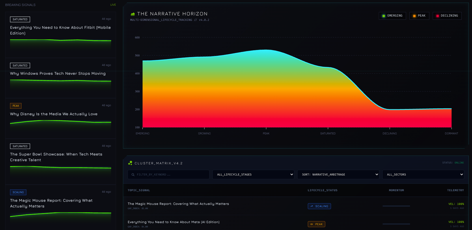Click the SATURATED badge on the Fitbit card

click(20, 19)
